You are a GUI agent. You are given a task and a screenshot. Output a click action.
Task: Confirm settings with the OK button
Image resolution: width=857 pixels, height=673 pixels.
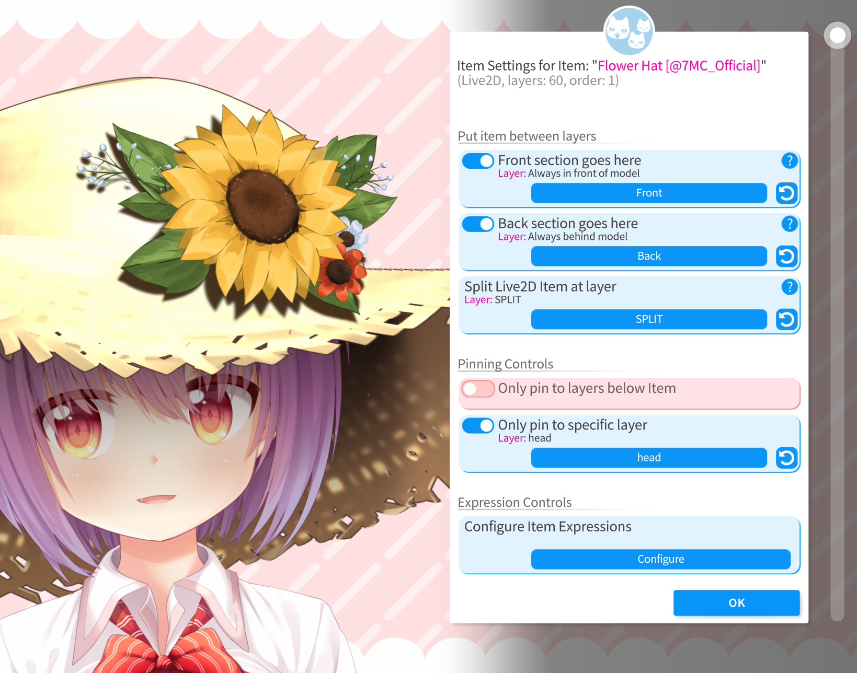pos(736,603)
